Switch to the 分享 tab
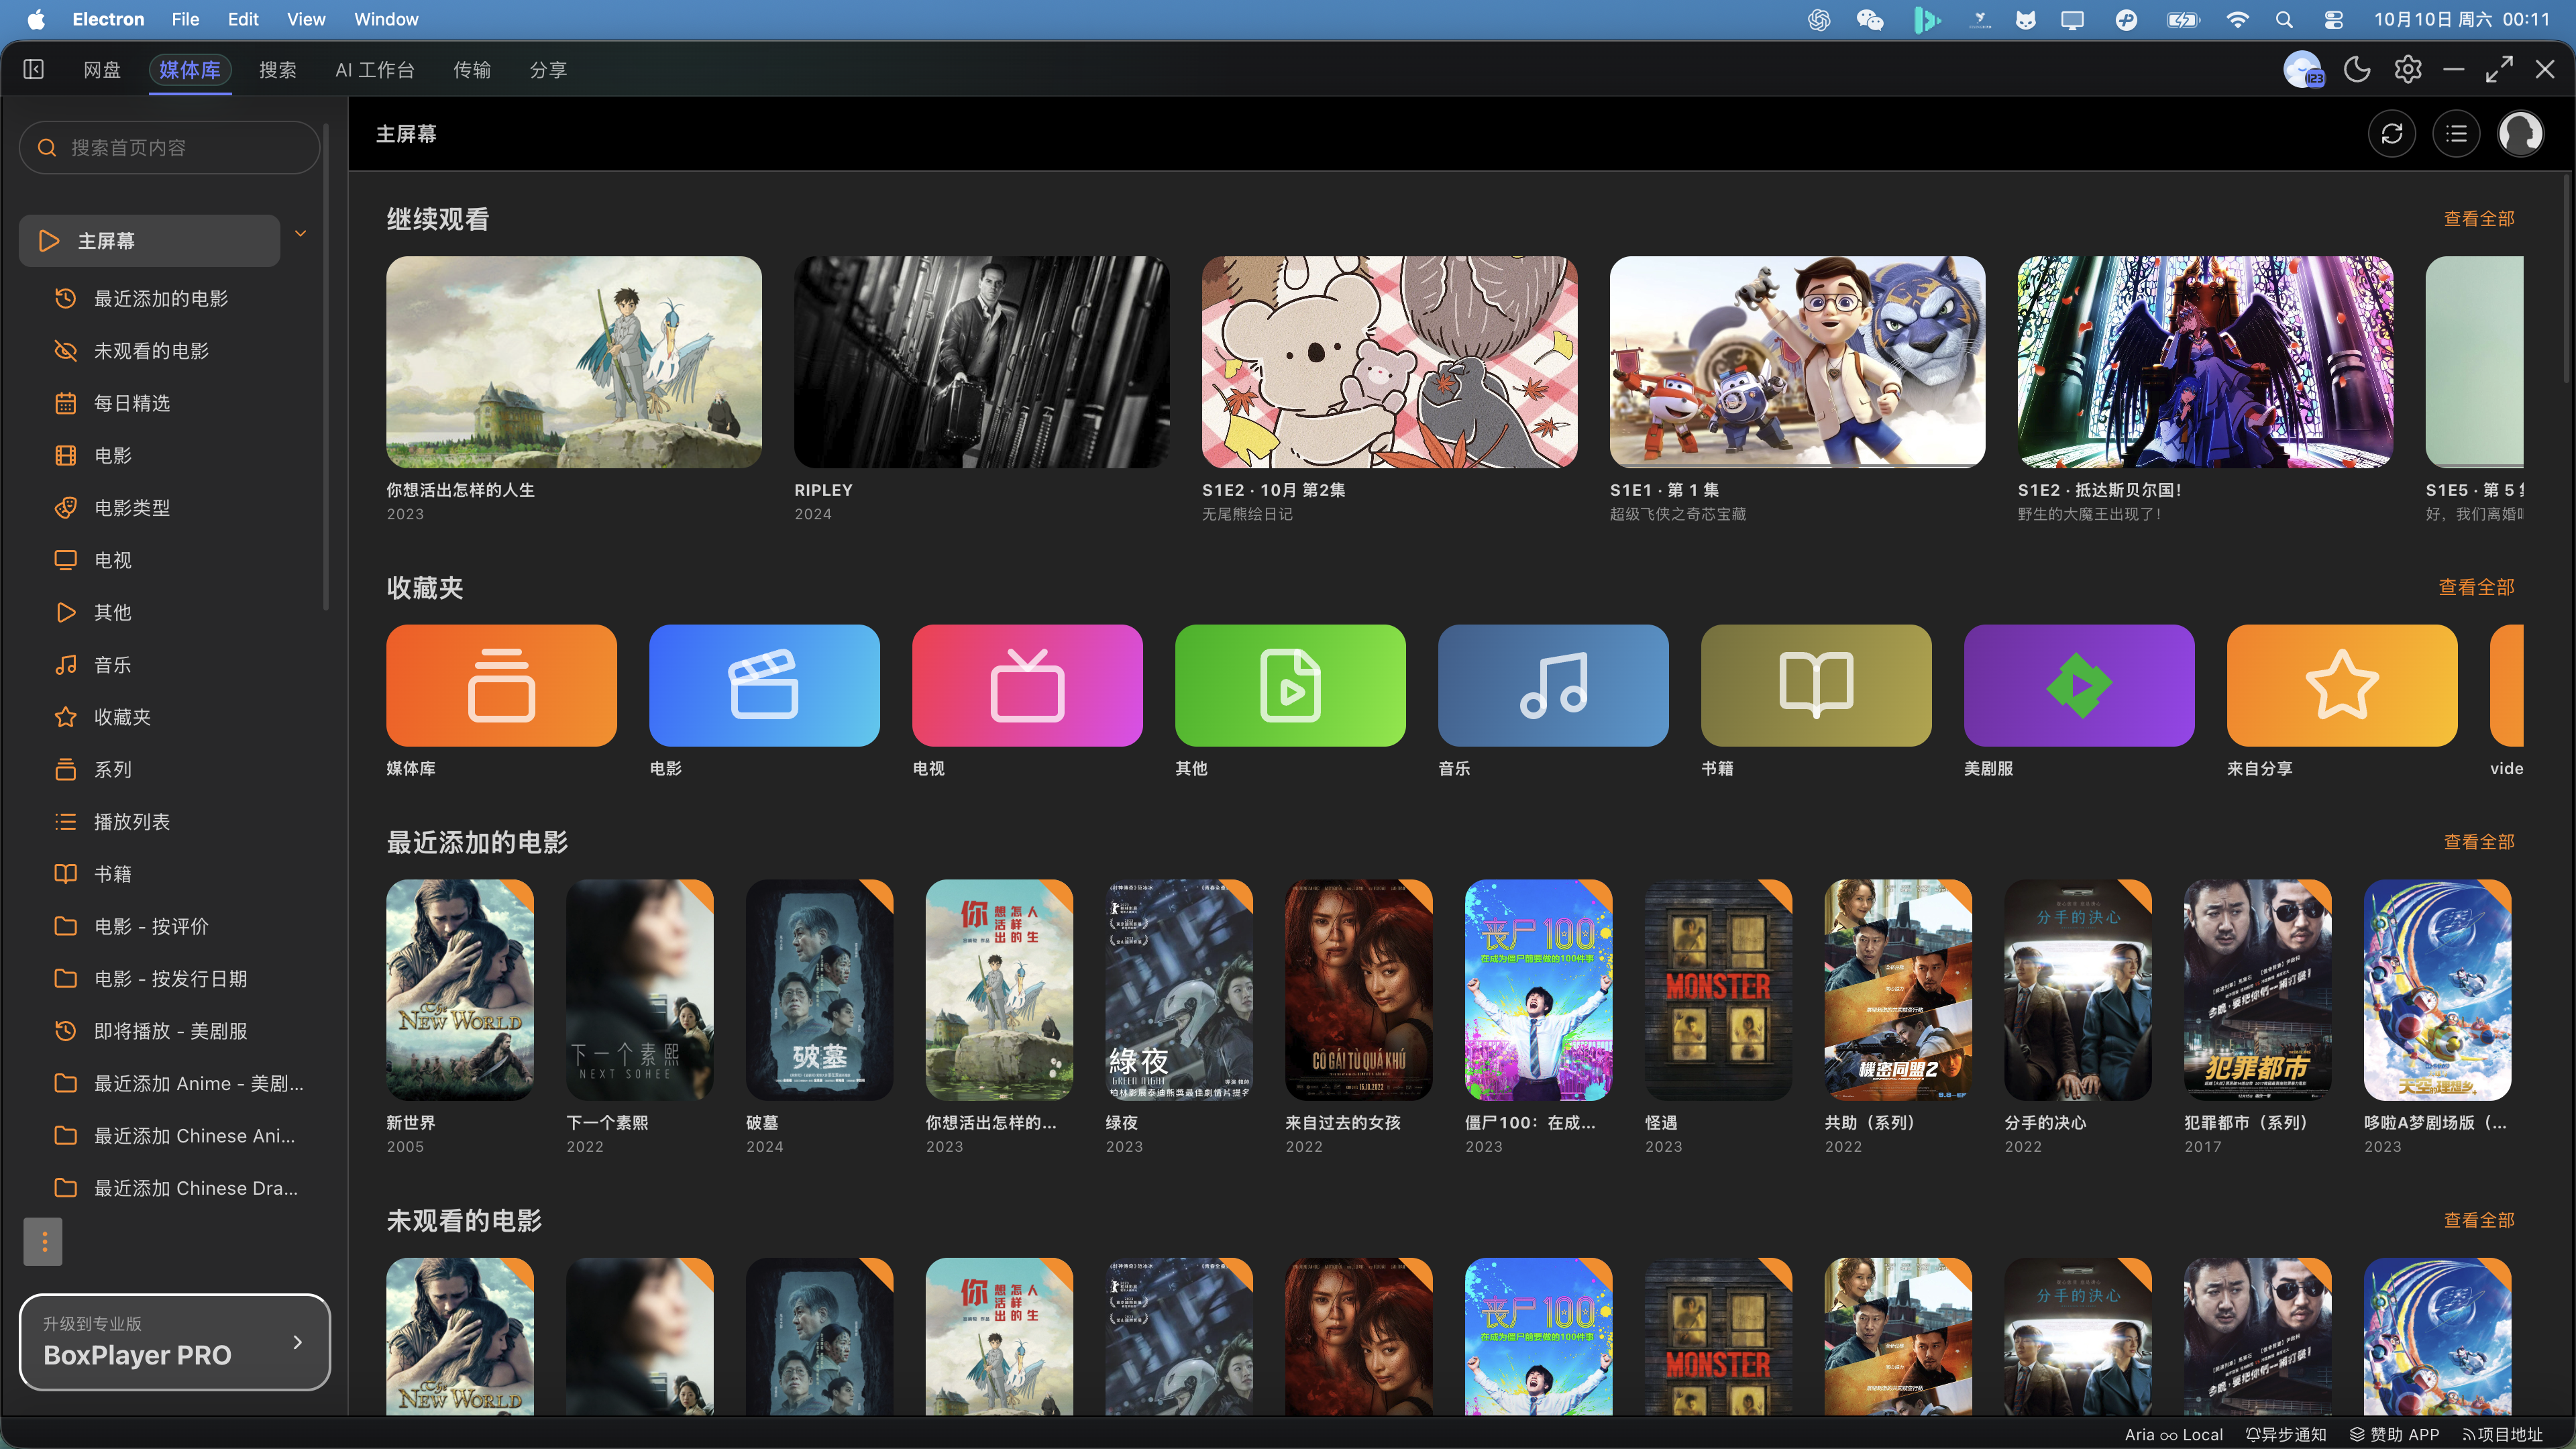 548,70
